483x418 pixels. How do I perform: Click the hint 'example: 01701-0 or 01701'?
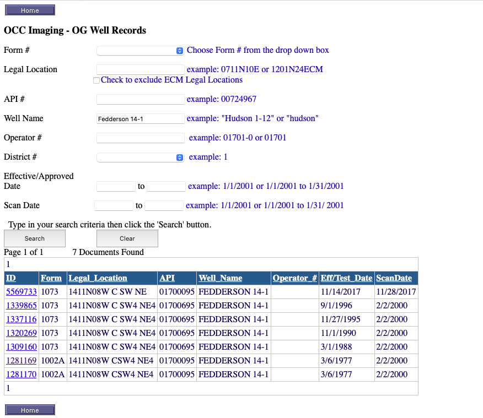[x=238, y=138]
